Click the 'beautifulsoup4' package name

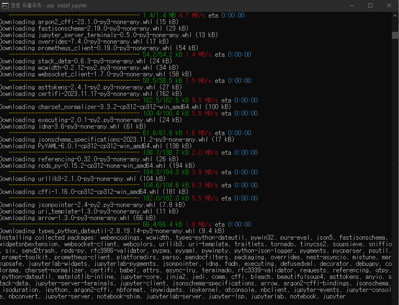pos(300,277)
